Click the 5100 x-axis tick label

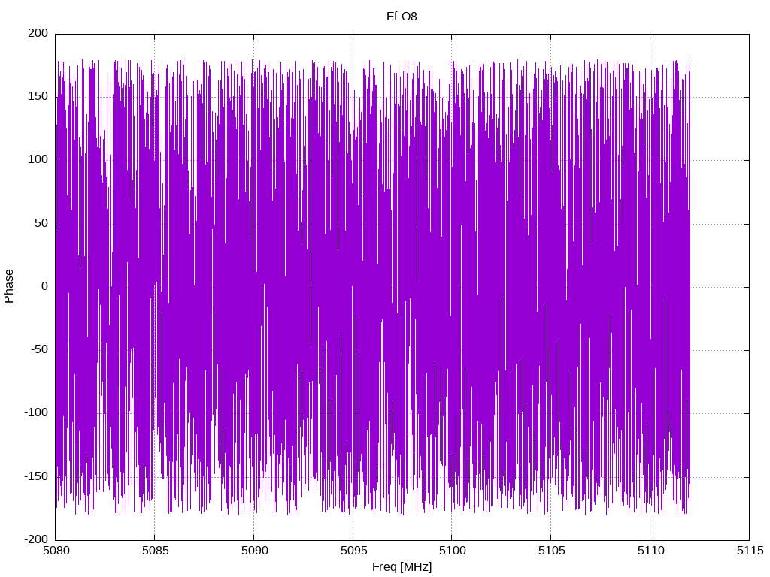pyautogui.click(x=452, y=551)
